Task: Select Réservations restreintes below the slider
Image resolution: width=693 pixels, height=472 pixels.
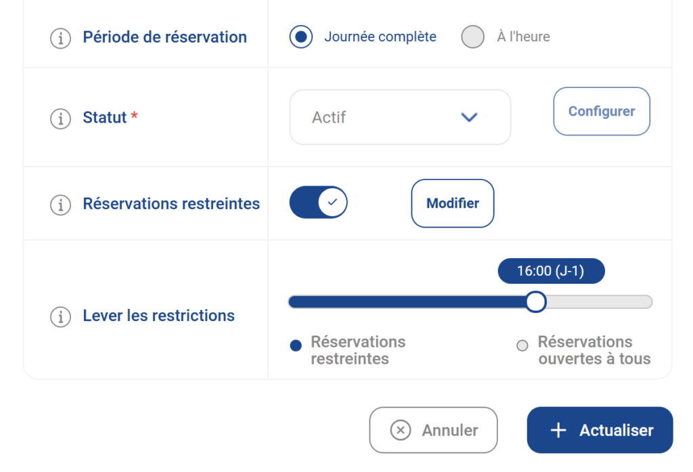Action: pos(296,345)
